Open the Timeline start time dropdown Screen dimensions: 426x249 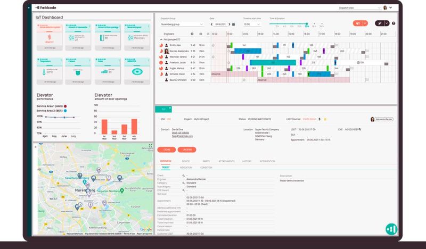[x=251, y=24]
